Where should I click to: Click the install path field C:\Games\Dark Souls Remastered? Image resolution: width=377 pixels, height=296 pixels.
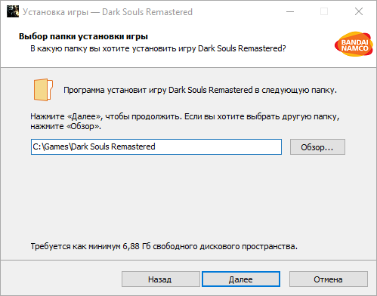click(x=156, y=146)
